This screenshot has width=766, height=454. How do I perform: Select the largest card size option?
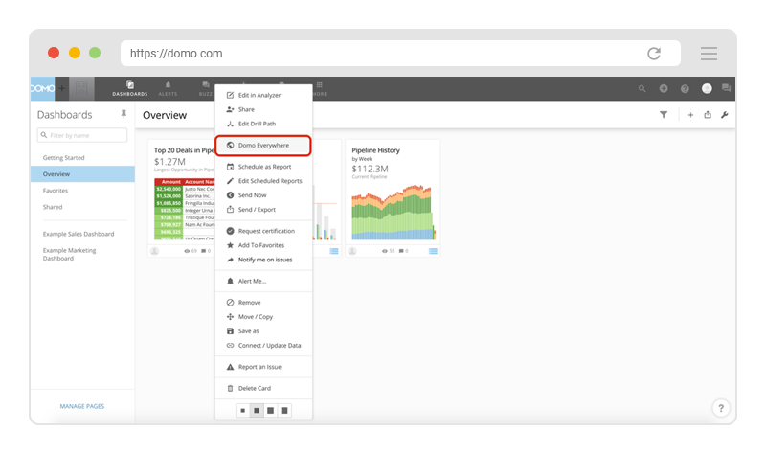click(284, 411)
